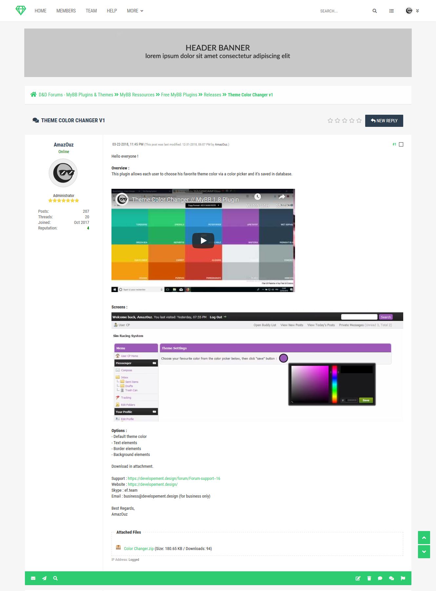The width and height of the screenshot is (436, 591).
Task: Click the green diamond site logo
Action: click(x=21, y=10)
